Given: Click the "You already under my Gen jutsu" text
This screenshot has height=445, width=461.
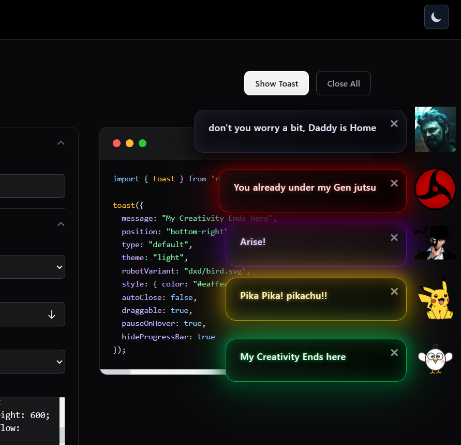Looking at the screenshot, I should 305,188.
